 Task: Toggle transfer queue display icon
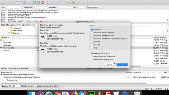(25, 2)
